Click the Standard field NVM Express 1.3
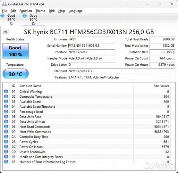Viewport: 178px width, 173px height. [122, 71]
